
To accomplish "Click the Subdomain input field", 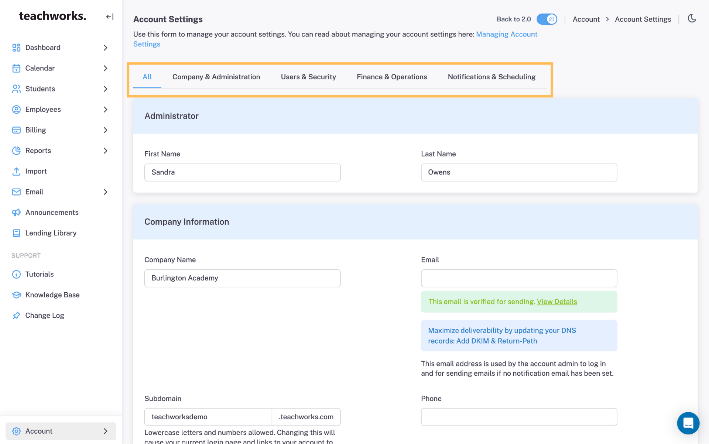I will click(208, 417).
